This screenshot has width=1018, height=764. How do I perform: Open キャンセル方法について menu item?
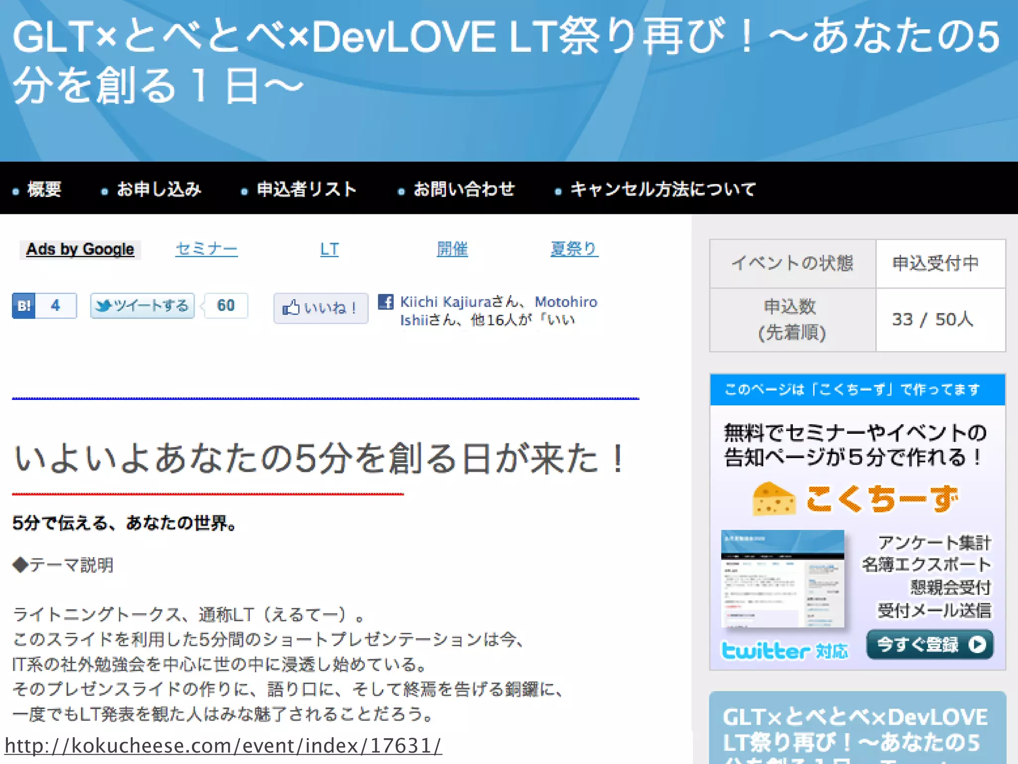point(663,189)
